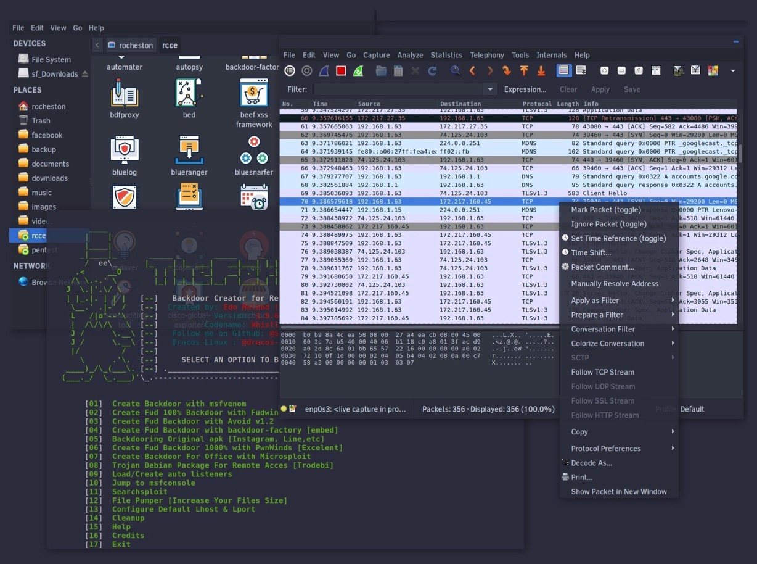
Task: Toggle packet colorization in Wireshark toolbar
Action: (x=564, y=71)
